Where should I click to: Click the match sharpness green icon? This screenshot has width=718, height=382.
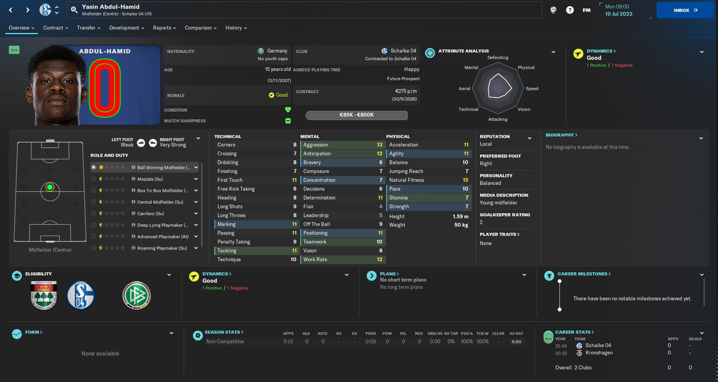[288, 121]
